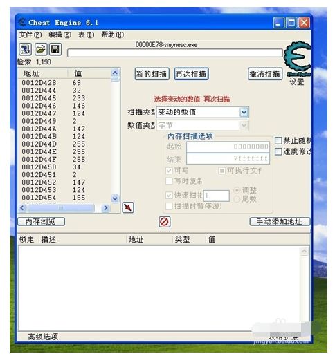
Task: Click the open file folder icon
Action: pyautogui.click(x=41, y=49)
